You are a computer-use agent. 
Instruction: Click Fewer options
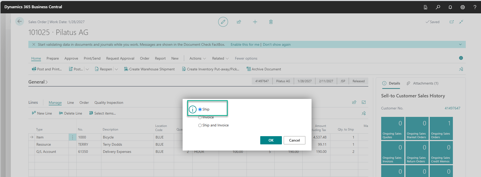[x=246, y=58]
